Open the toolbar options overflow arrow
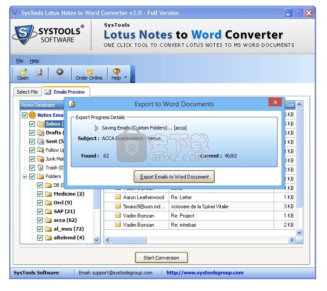327x291 pixels. [x=132, y=80]
